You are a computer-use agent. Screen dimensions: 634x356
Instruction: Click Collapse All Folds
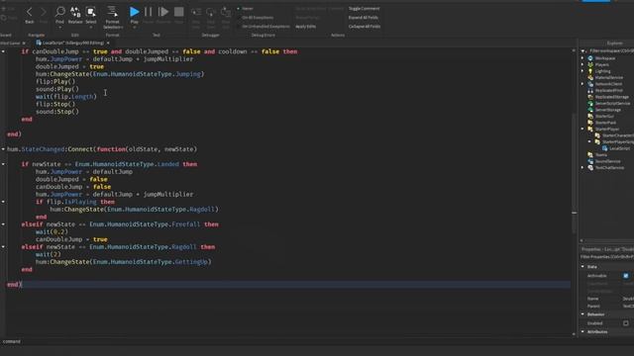(365, 27)
